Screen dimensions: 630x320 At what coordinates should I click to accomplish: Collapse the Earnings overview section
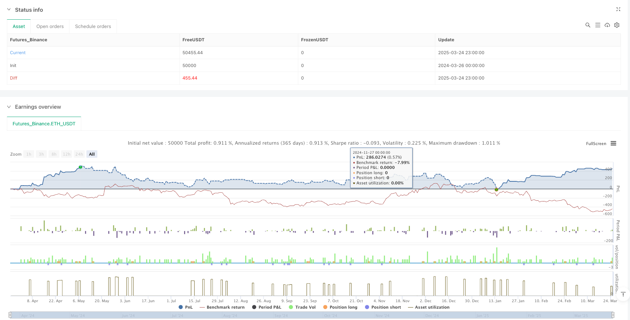click(9, 107)
